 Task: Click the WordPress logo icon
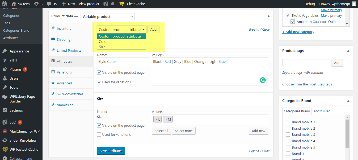pyautogui.click(x=5, y=4)
